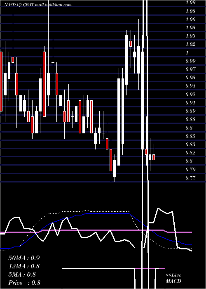206x289 pixels.
Task: Click the 12MA : 0.8 indicator value
Action: click(24, 266)
